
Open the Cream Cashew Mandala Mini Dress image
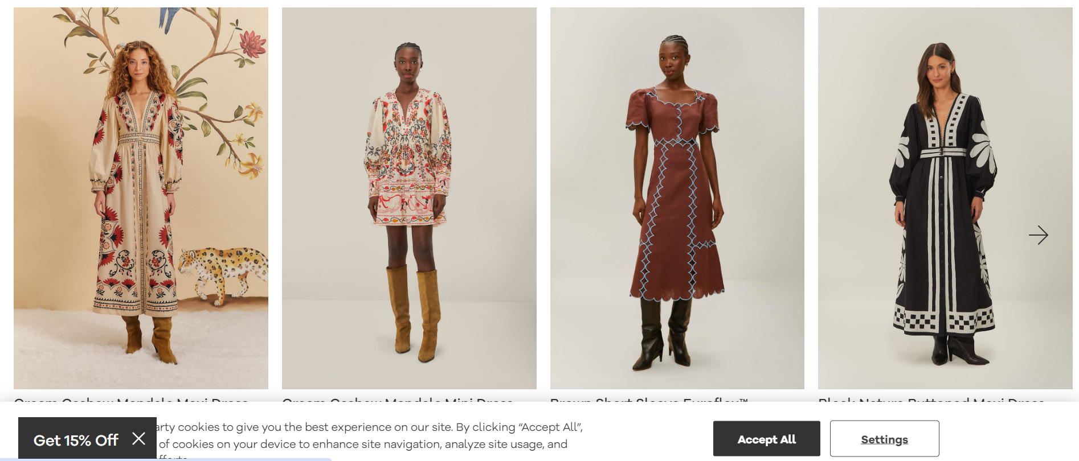click(409, 198)
